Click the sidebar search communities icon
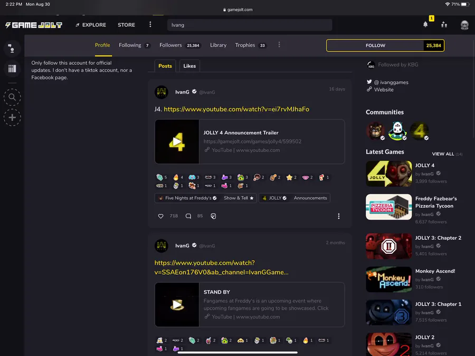This screenshot has width=475, height=356. pyautogui.click(x=12, y=97)
